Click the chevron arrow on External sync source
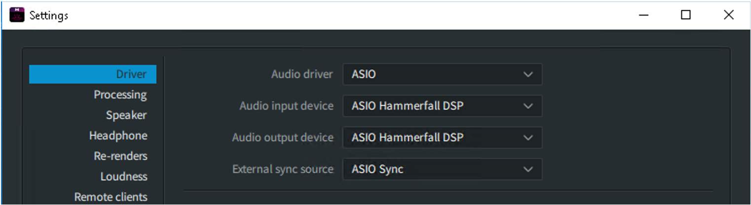The width and height of the screenshot is (751, 205). coord(528,170)
